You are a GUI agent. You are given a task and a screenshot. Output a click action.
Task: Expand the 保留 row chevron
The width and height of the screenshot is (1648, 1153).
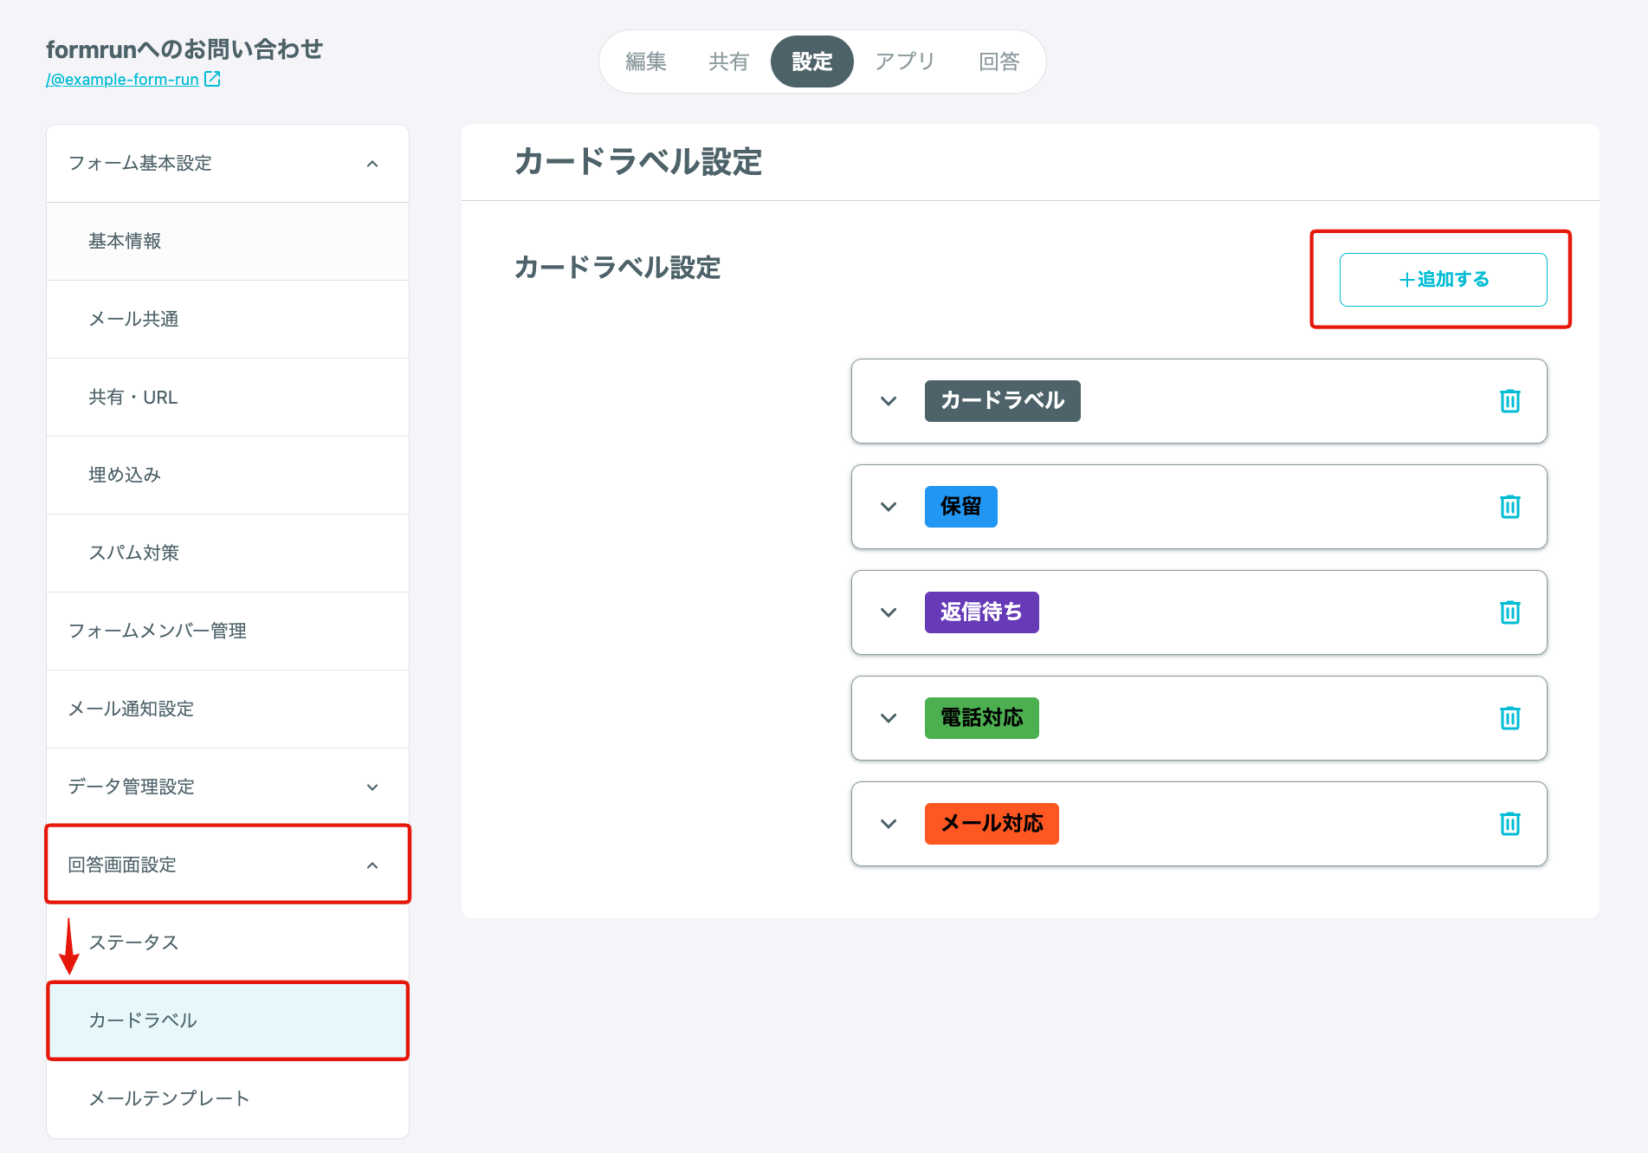pyautogui.click(x=889, y=507)
